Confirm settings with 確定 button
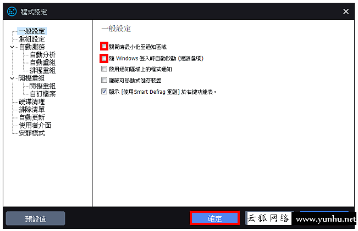 (x=214, y=218)
